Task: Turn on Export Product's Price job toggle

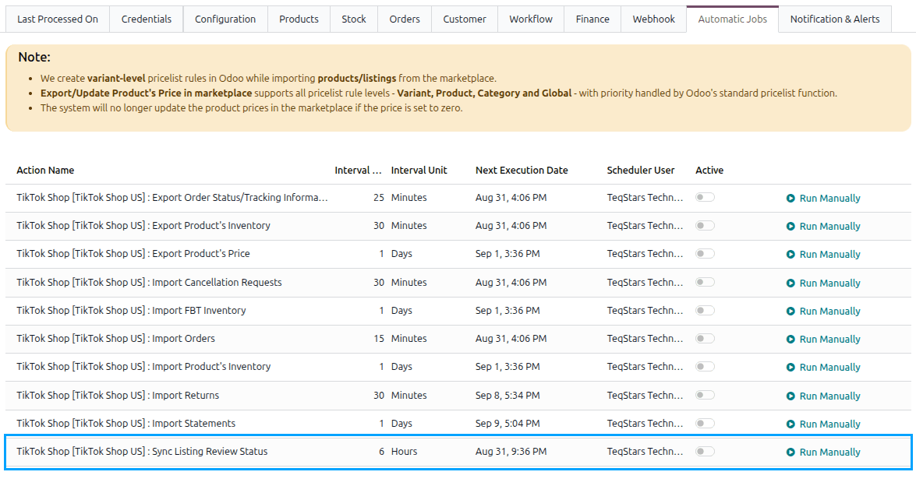Action: click(x=705, y=253)
